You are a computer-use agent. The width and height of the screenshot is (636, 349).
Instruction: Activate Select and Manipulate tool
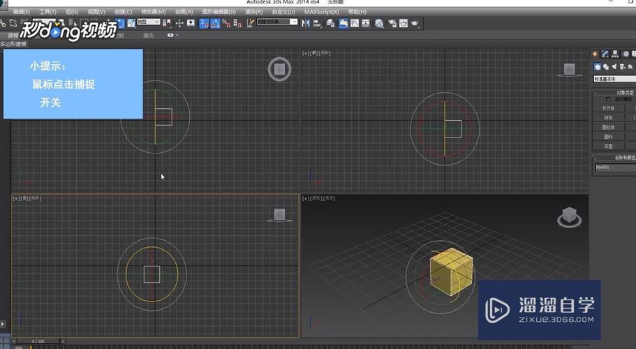tap(179, 24)
